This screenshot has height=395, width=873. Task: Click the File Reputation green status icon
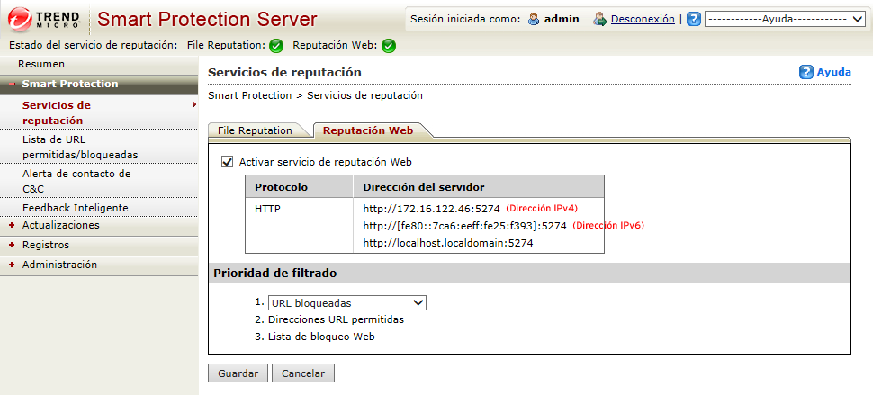click(276, 46)
